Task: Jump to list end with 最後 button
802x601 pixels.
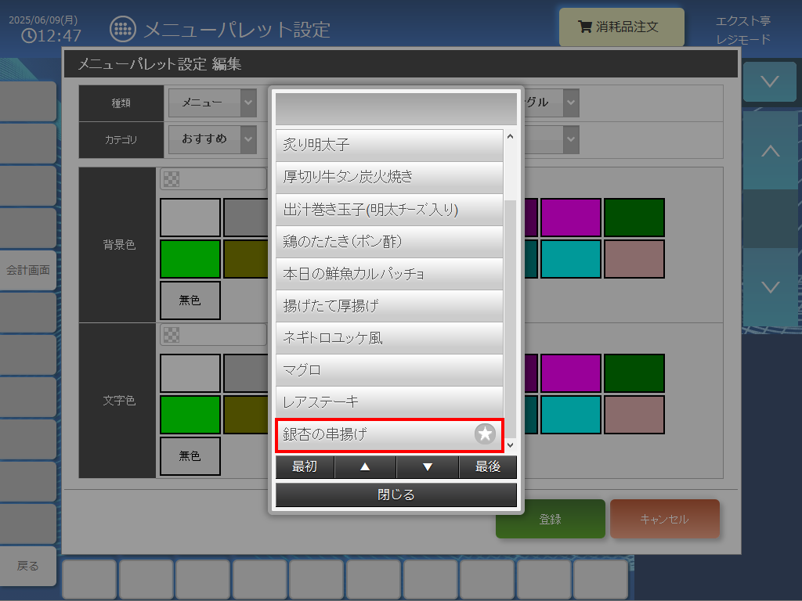Action: click(x=488, y=466)
